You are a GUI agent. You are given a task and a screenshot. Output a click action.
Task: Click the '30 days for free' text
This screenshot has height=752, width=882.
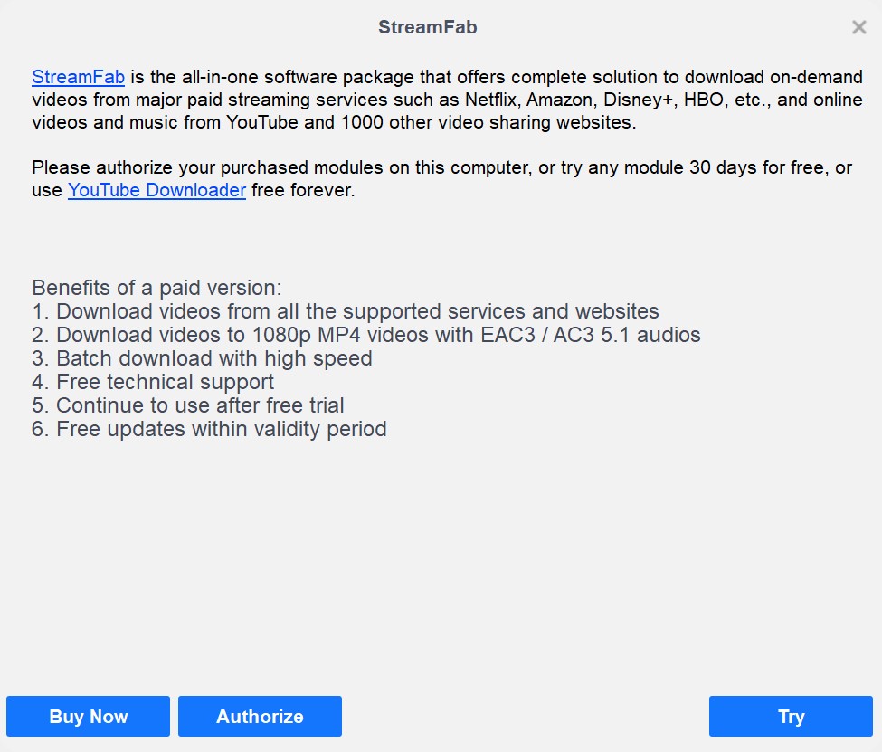[x=756, y=167]
